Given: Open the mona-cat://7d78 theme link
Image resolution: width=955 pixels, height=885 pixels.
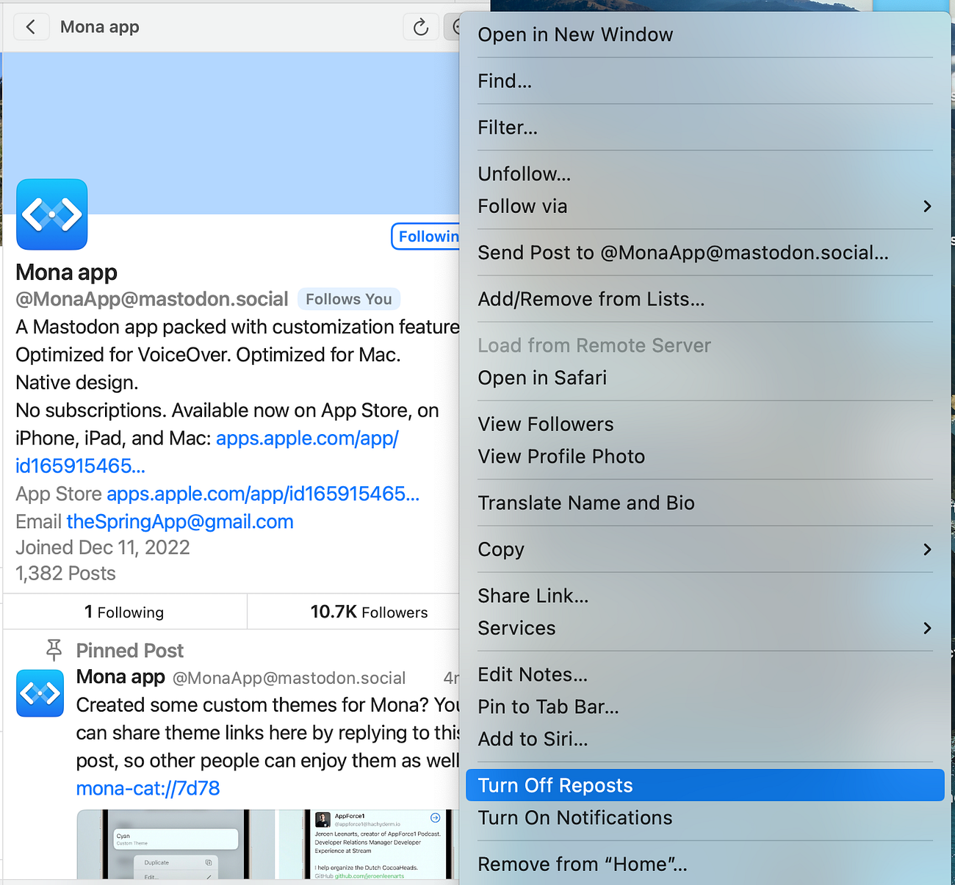Looking at the screenshot, I should [x=148, y=789].
